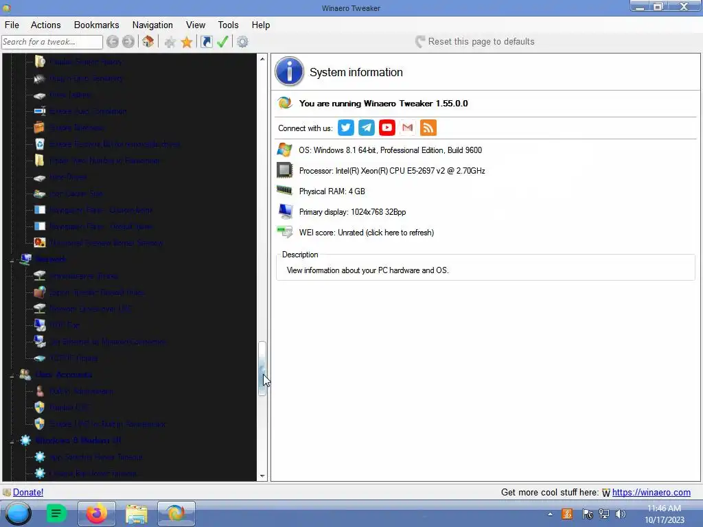This screenshot has width=703, height=527.
Task: Open the YouTube channel icon
Action: click(x=387, y=128)
